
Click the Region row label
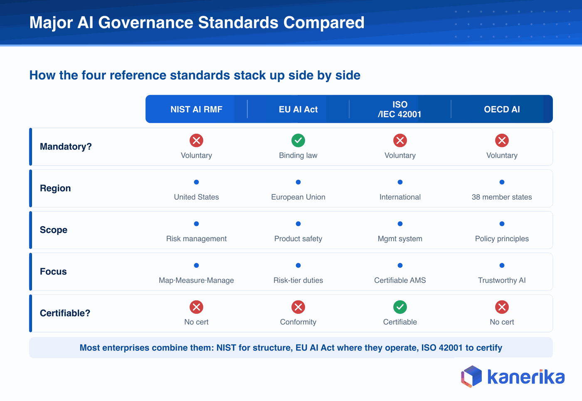55,188
